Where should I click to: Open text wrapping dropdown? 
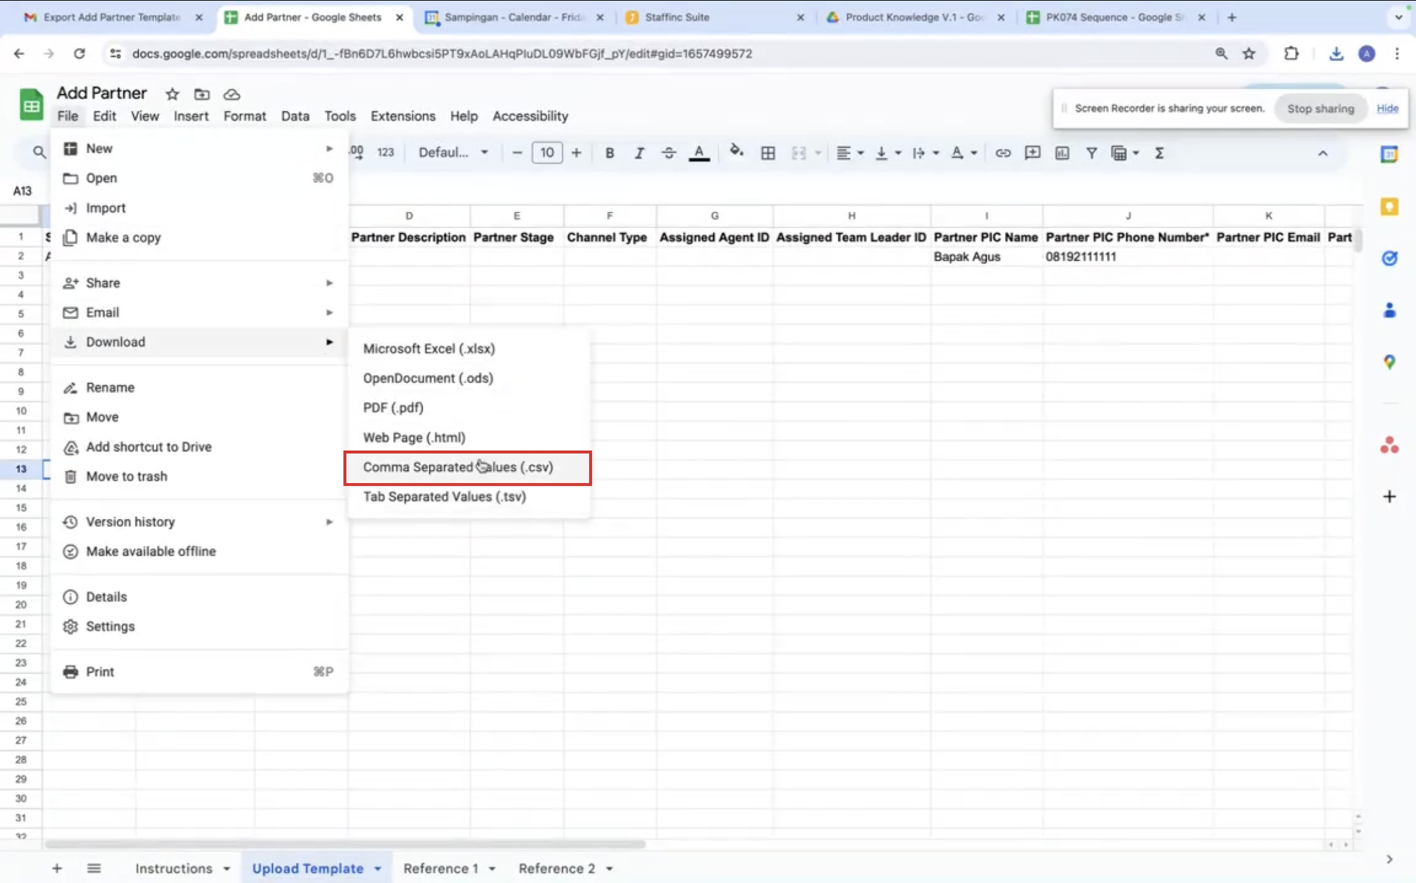(x=925, y=153)
